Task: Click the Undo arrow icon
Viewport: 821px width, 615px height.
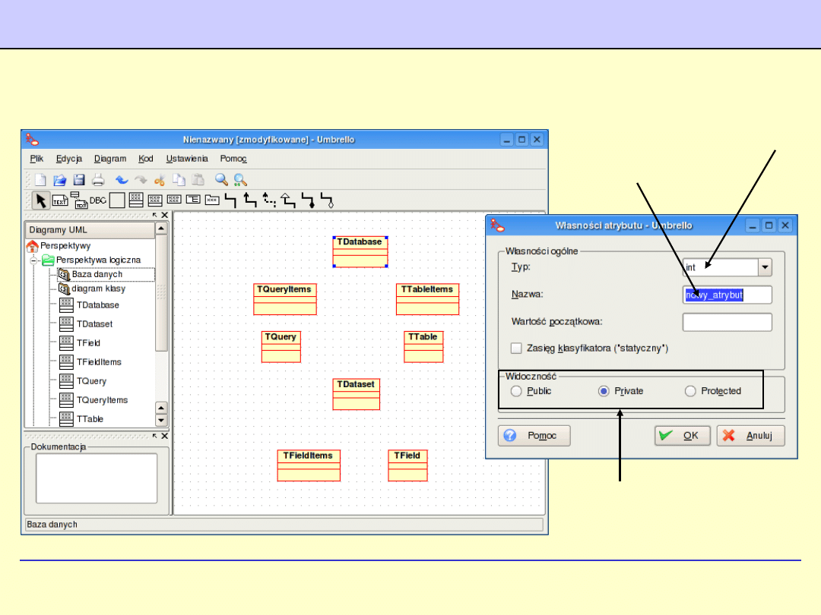Action: [122, 180]
